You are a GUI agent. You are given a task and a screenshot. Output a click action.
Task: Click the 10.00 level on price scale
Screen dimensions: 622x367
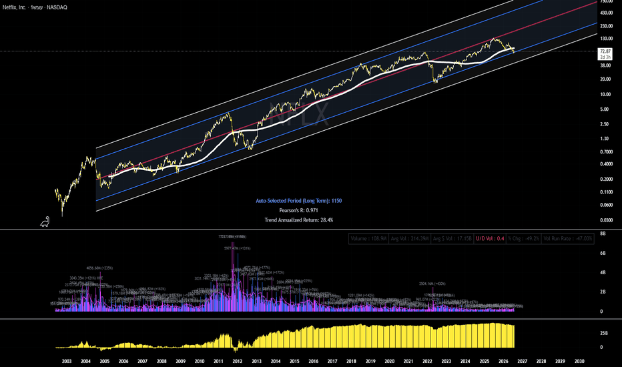(607, 95)
